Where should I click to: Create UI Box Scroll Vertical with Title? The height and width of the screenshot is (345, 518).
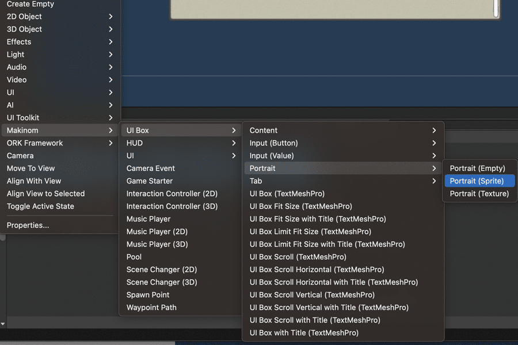343,308
